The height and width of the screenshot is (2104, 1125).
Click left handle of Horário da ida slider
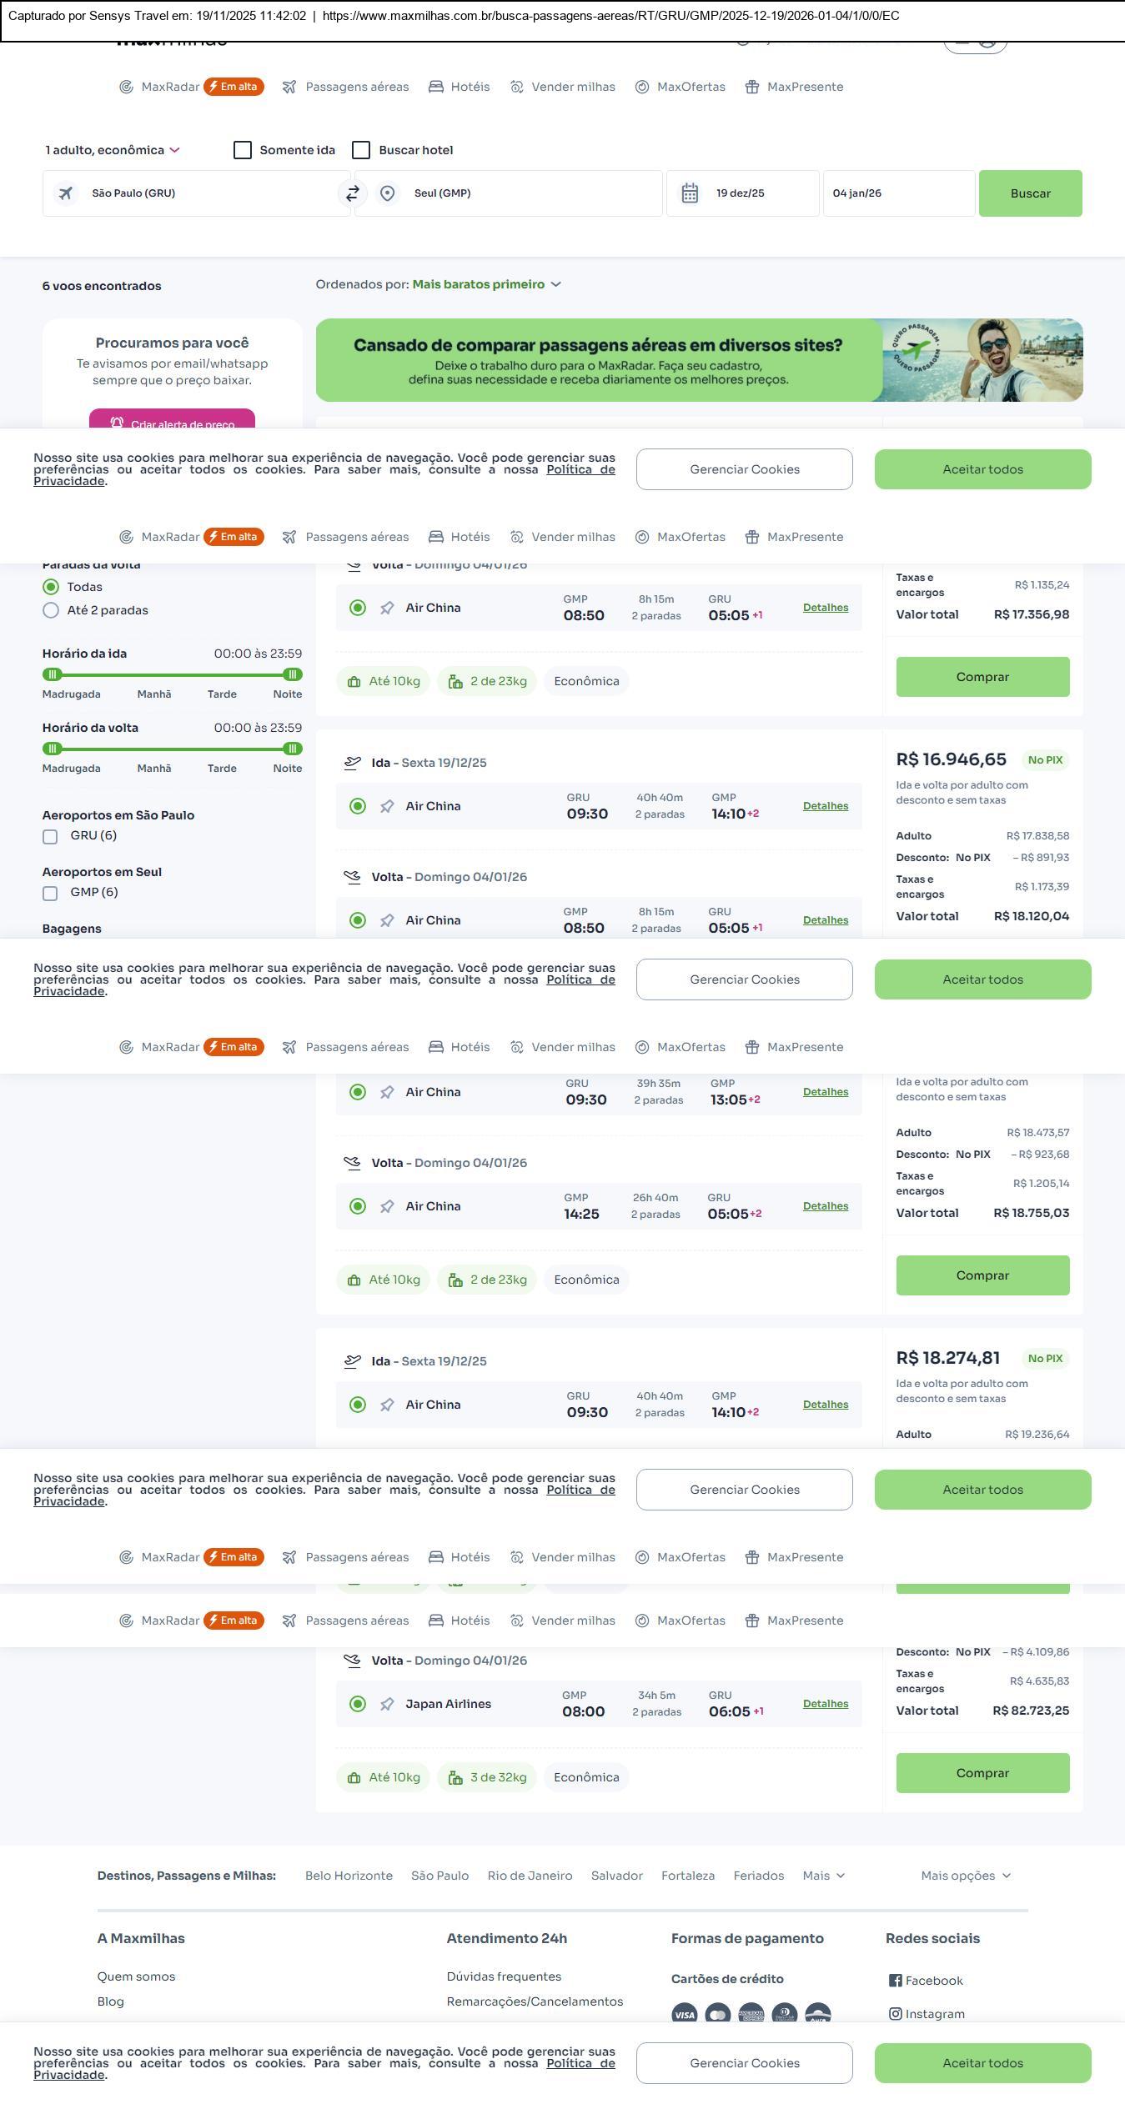[x=52, y=674]
